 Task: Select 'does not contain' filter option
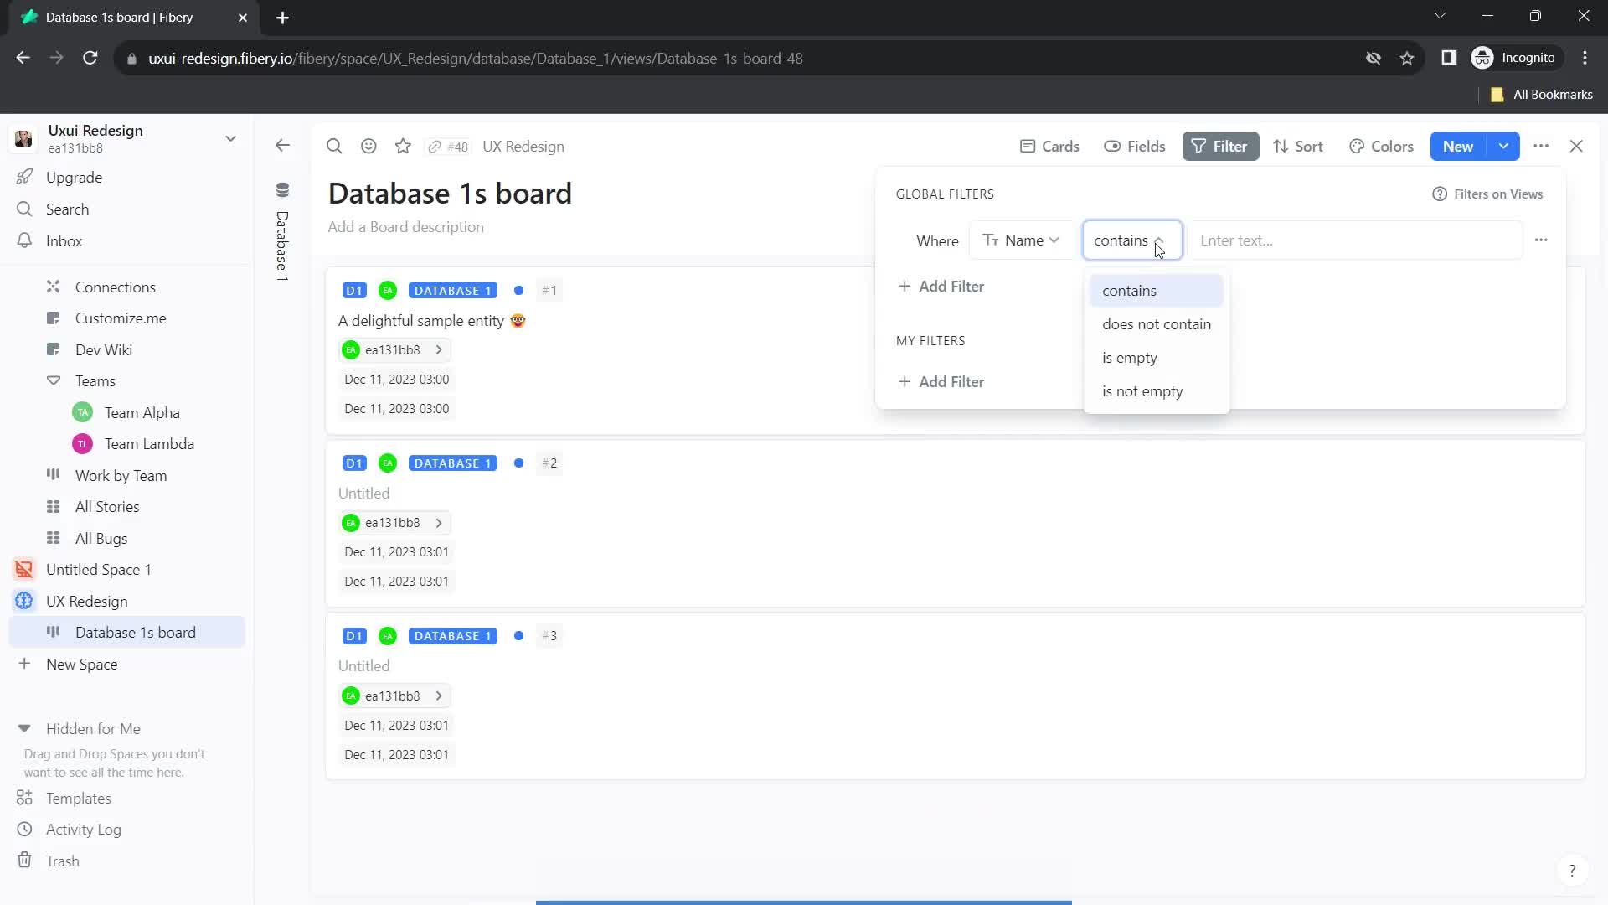point(1157,323)
